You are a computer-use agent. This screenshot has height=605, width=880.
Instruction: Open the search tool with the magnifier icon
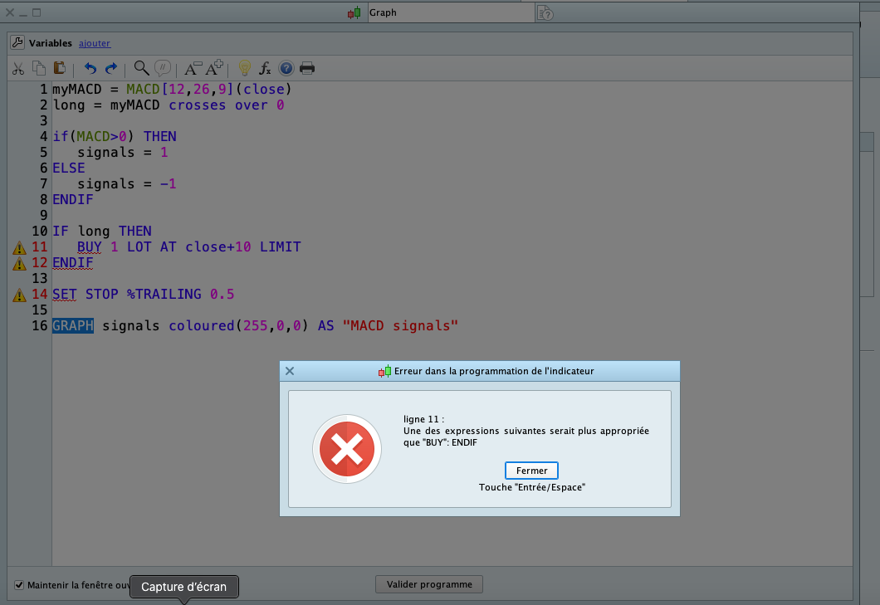pyautogui.click(x=141, y=68)
